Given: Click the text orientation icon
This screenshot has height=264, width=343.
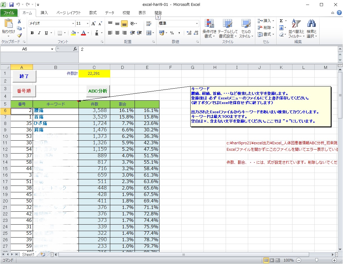Looking at the screenshot, I should 133,24.
